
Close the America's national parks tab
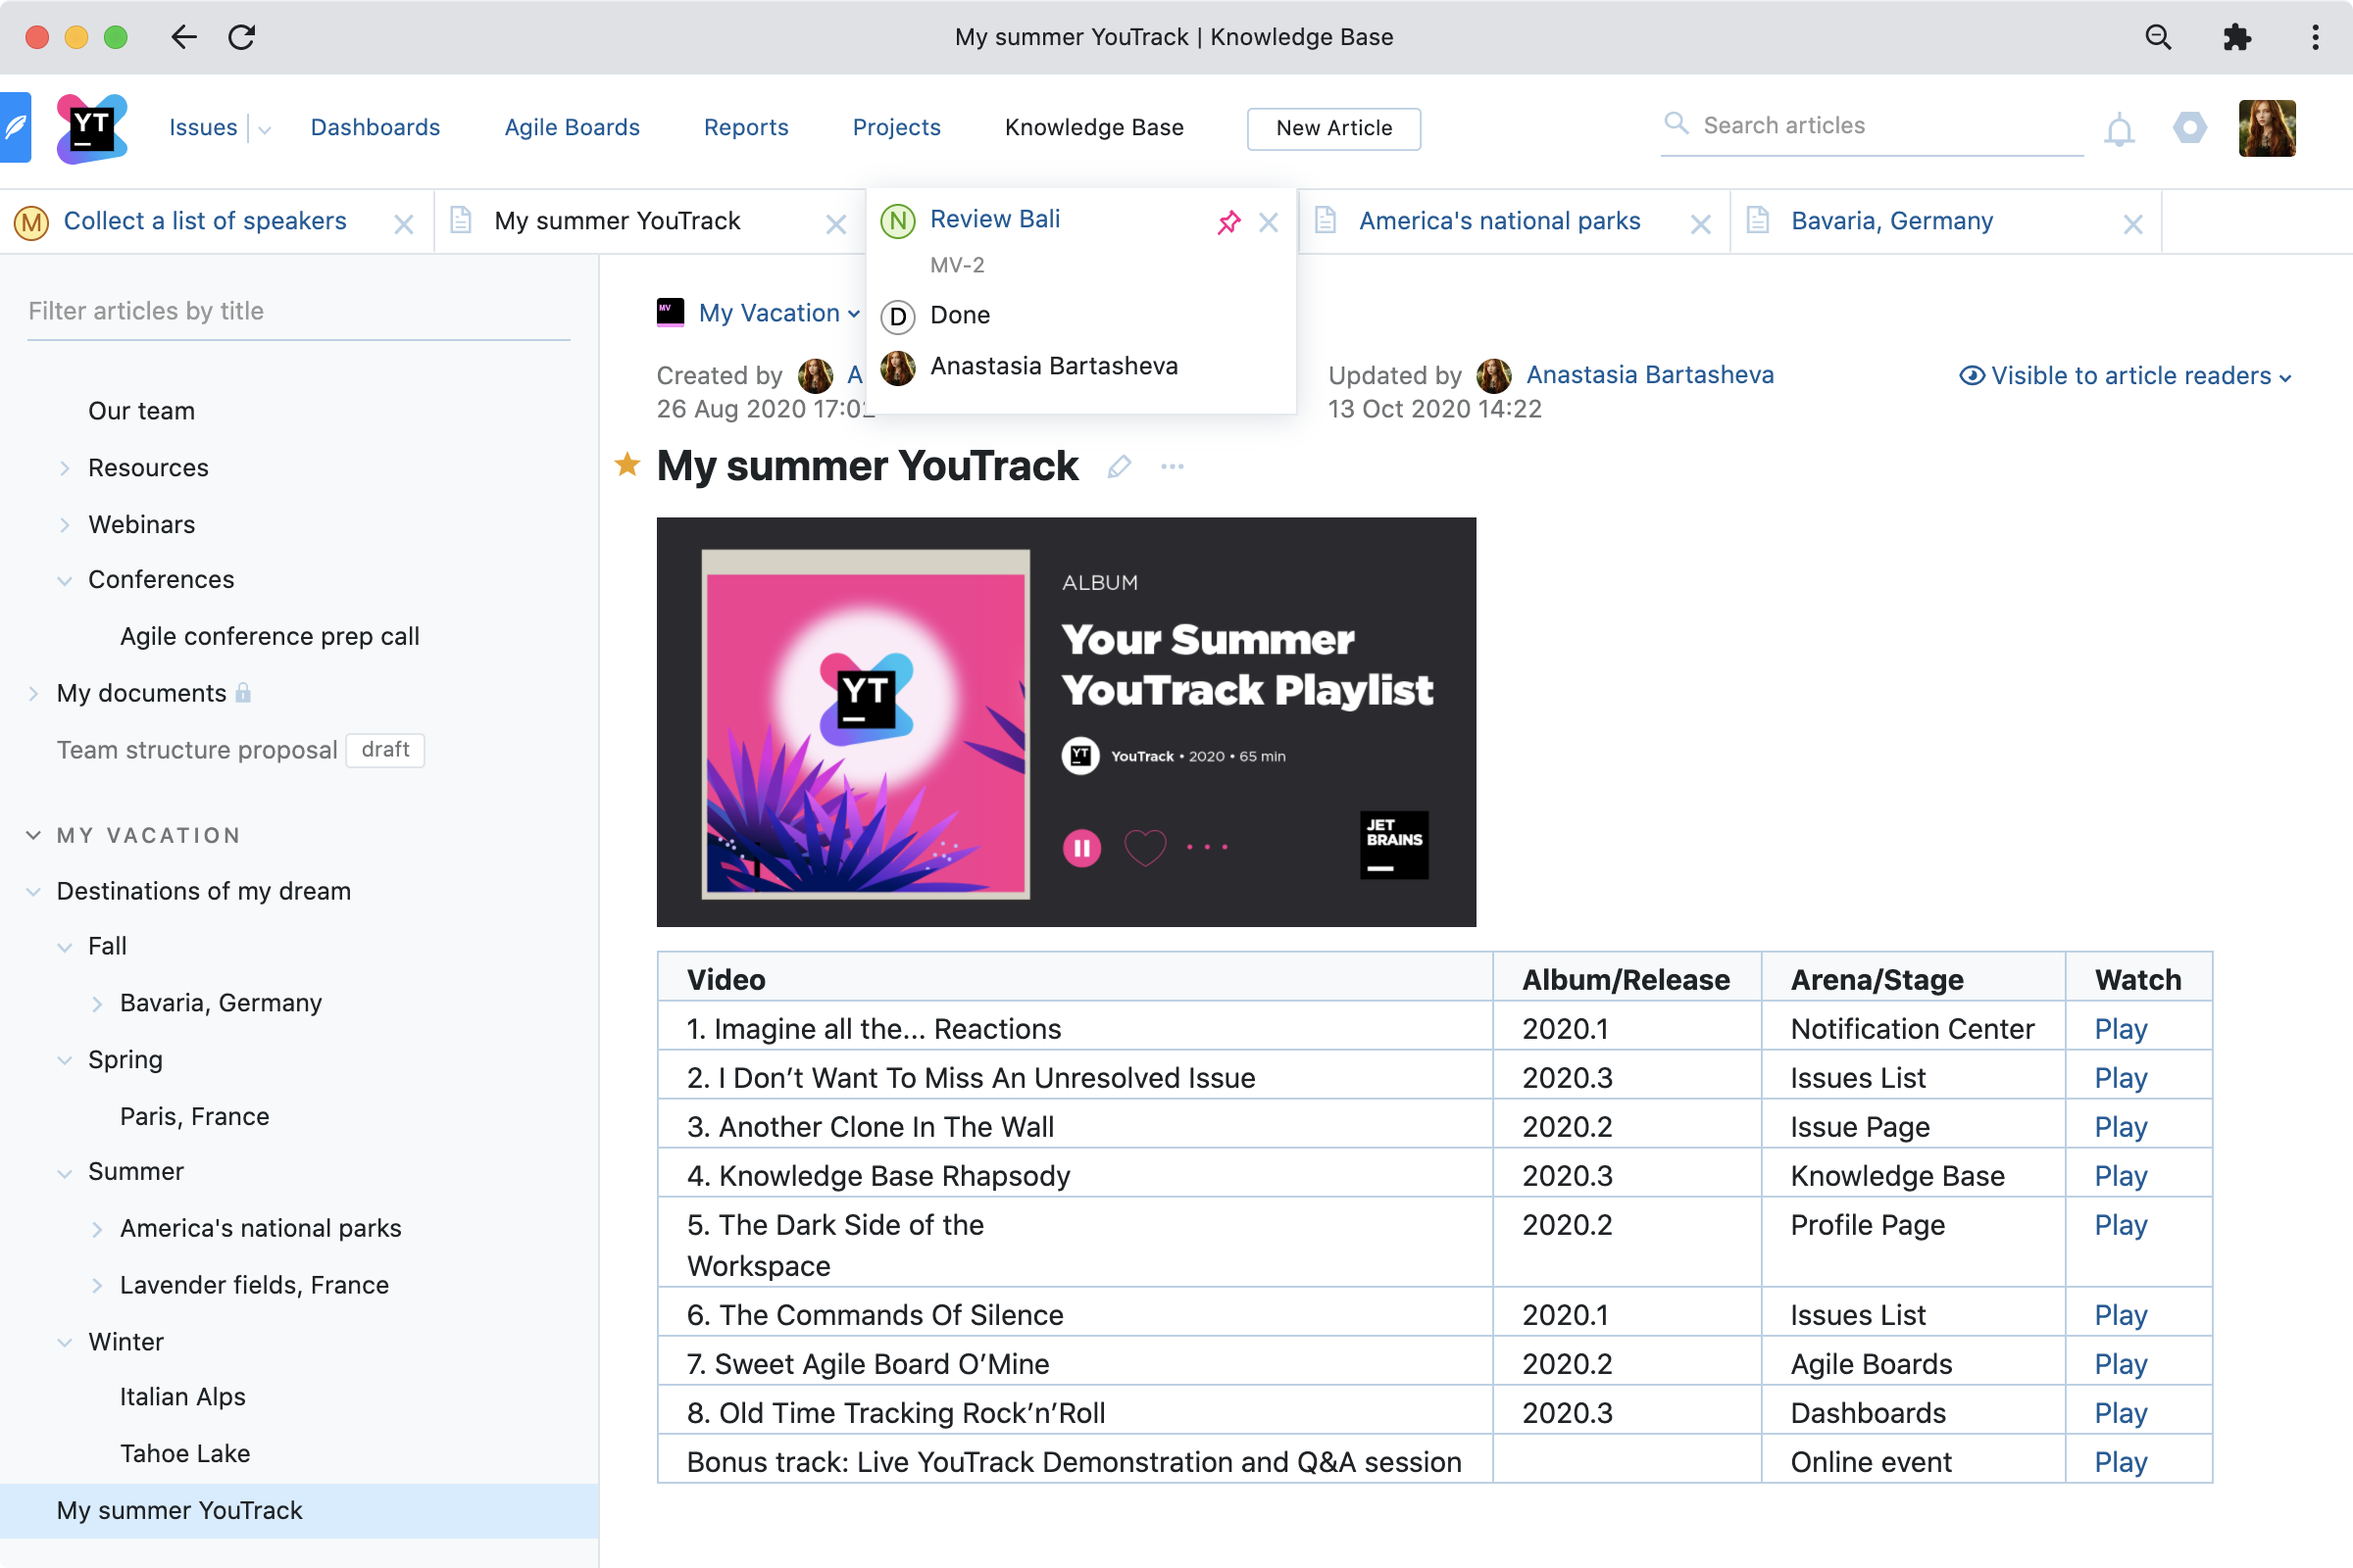tap(1700, 224)
